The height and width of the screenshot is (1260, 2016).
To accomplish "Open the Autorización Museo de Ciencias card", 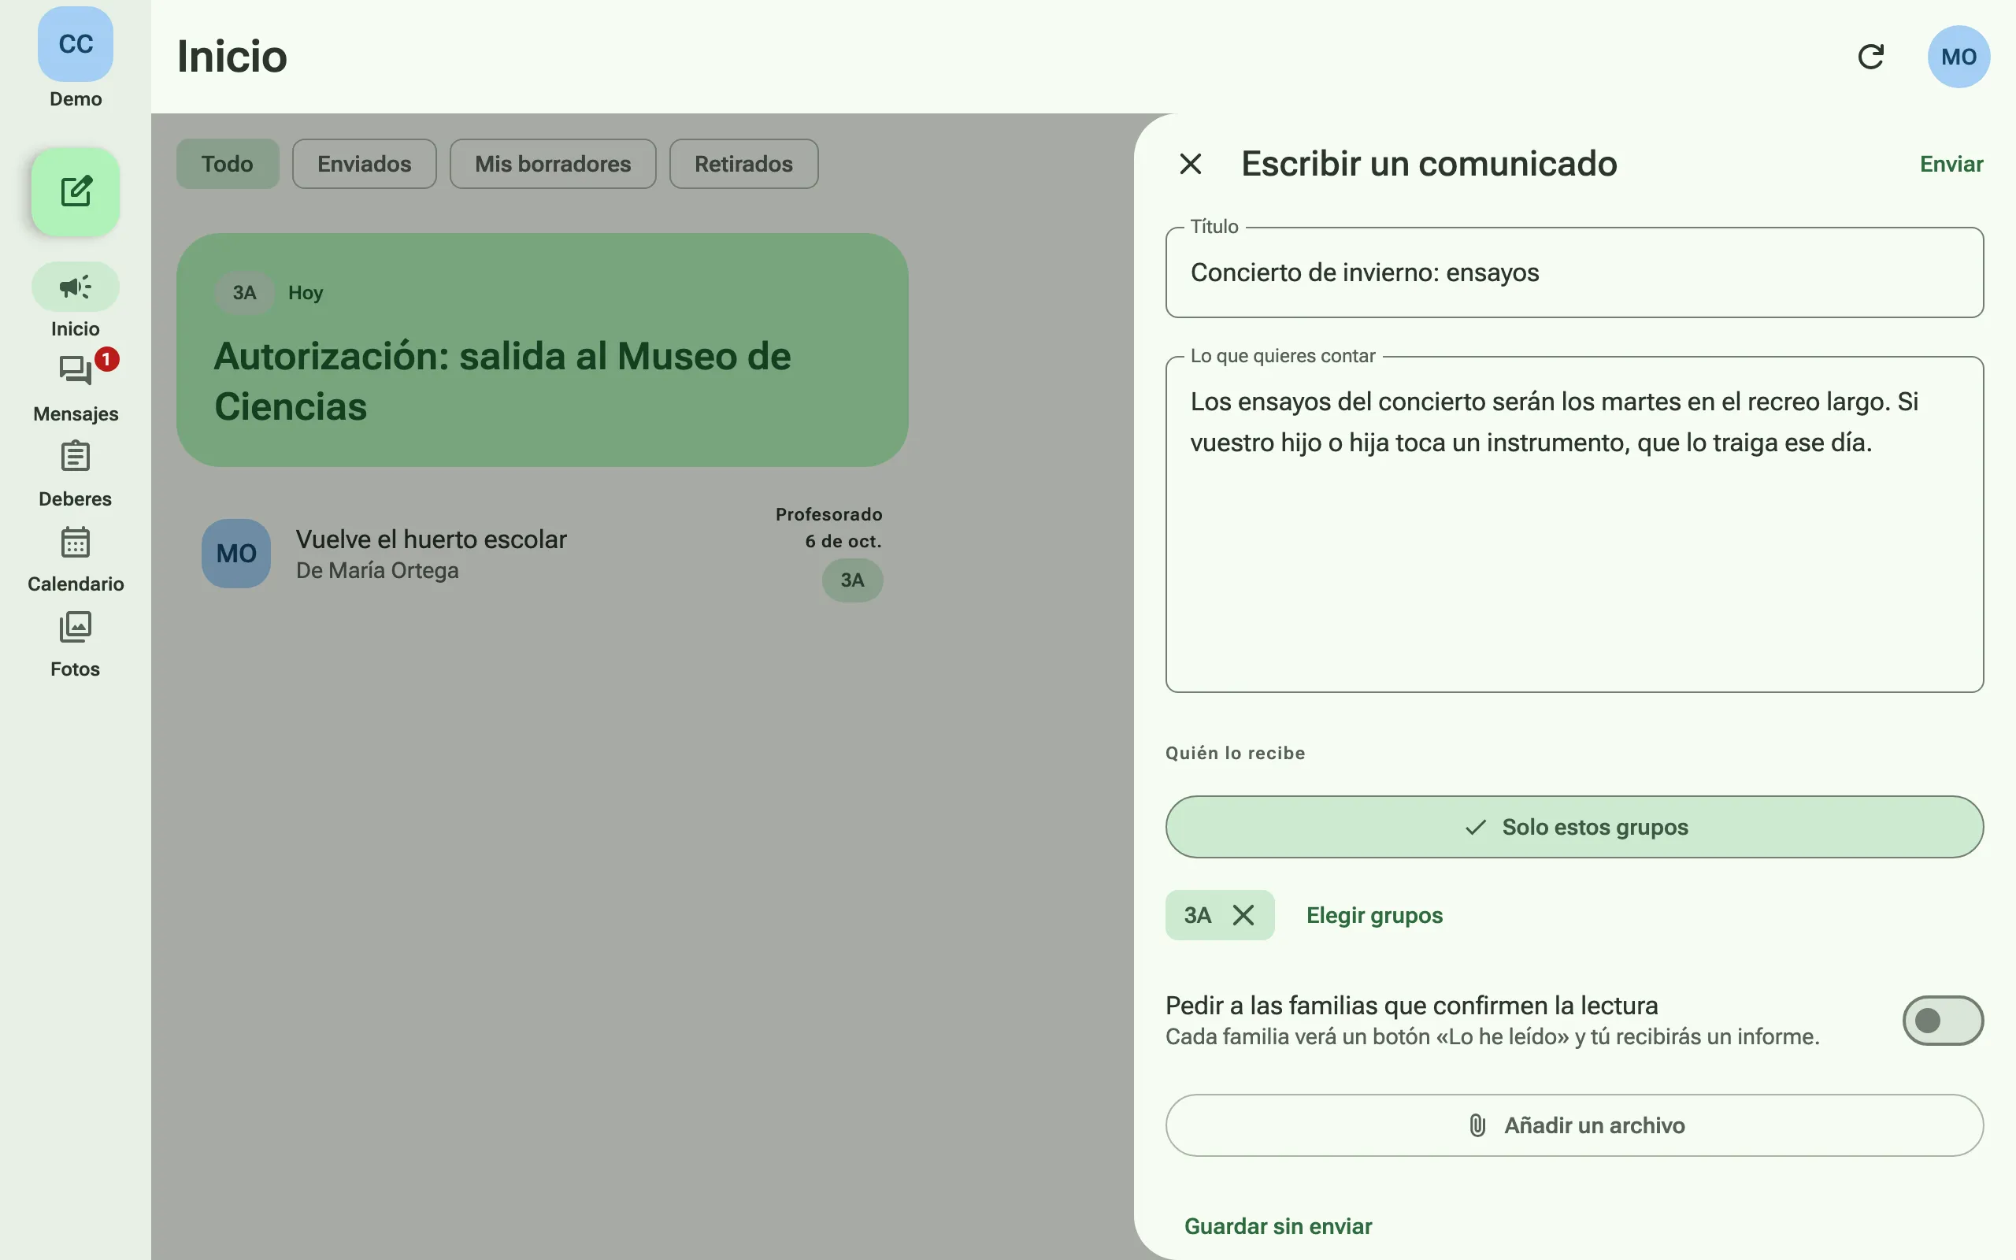I will 543,350.
